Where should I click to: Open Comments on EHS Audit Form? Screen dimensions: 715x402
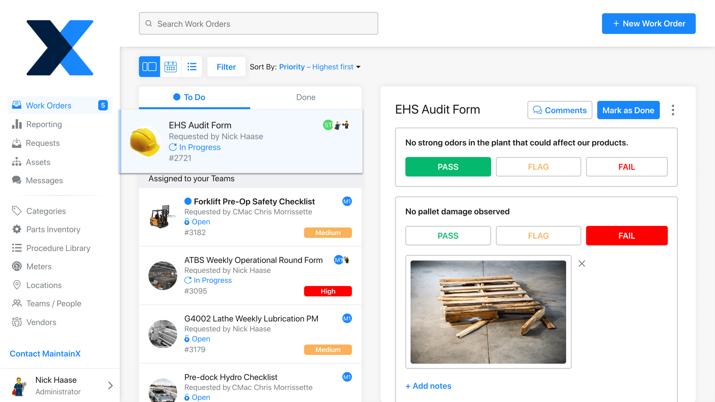560,110
